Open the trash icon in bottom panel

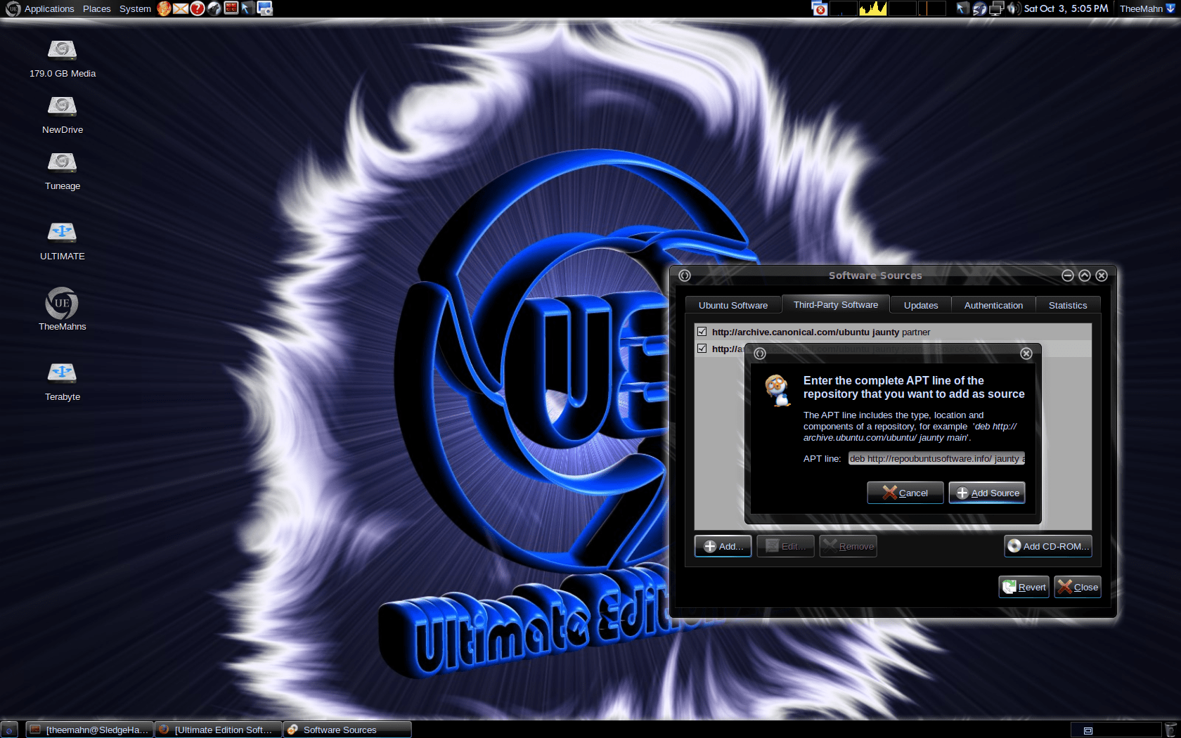[x=1170, y=730]
